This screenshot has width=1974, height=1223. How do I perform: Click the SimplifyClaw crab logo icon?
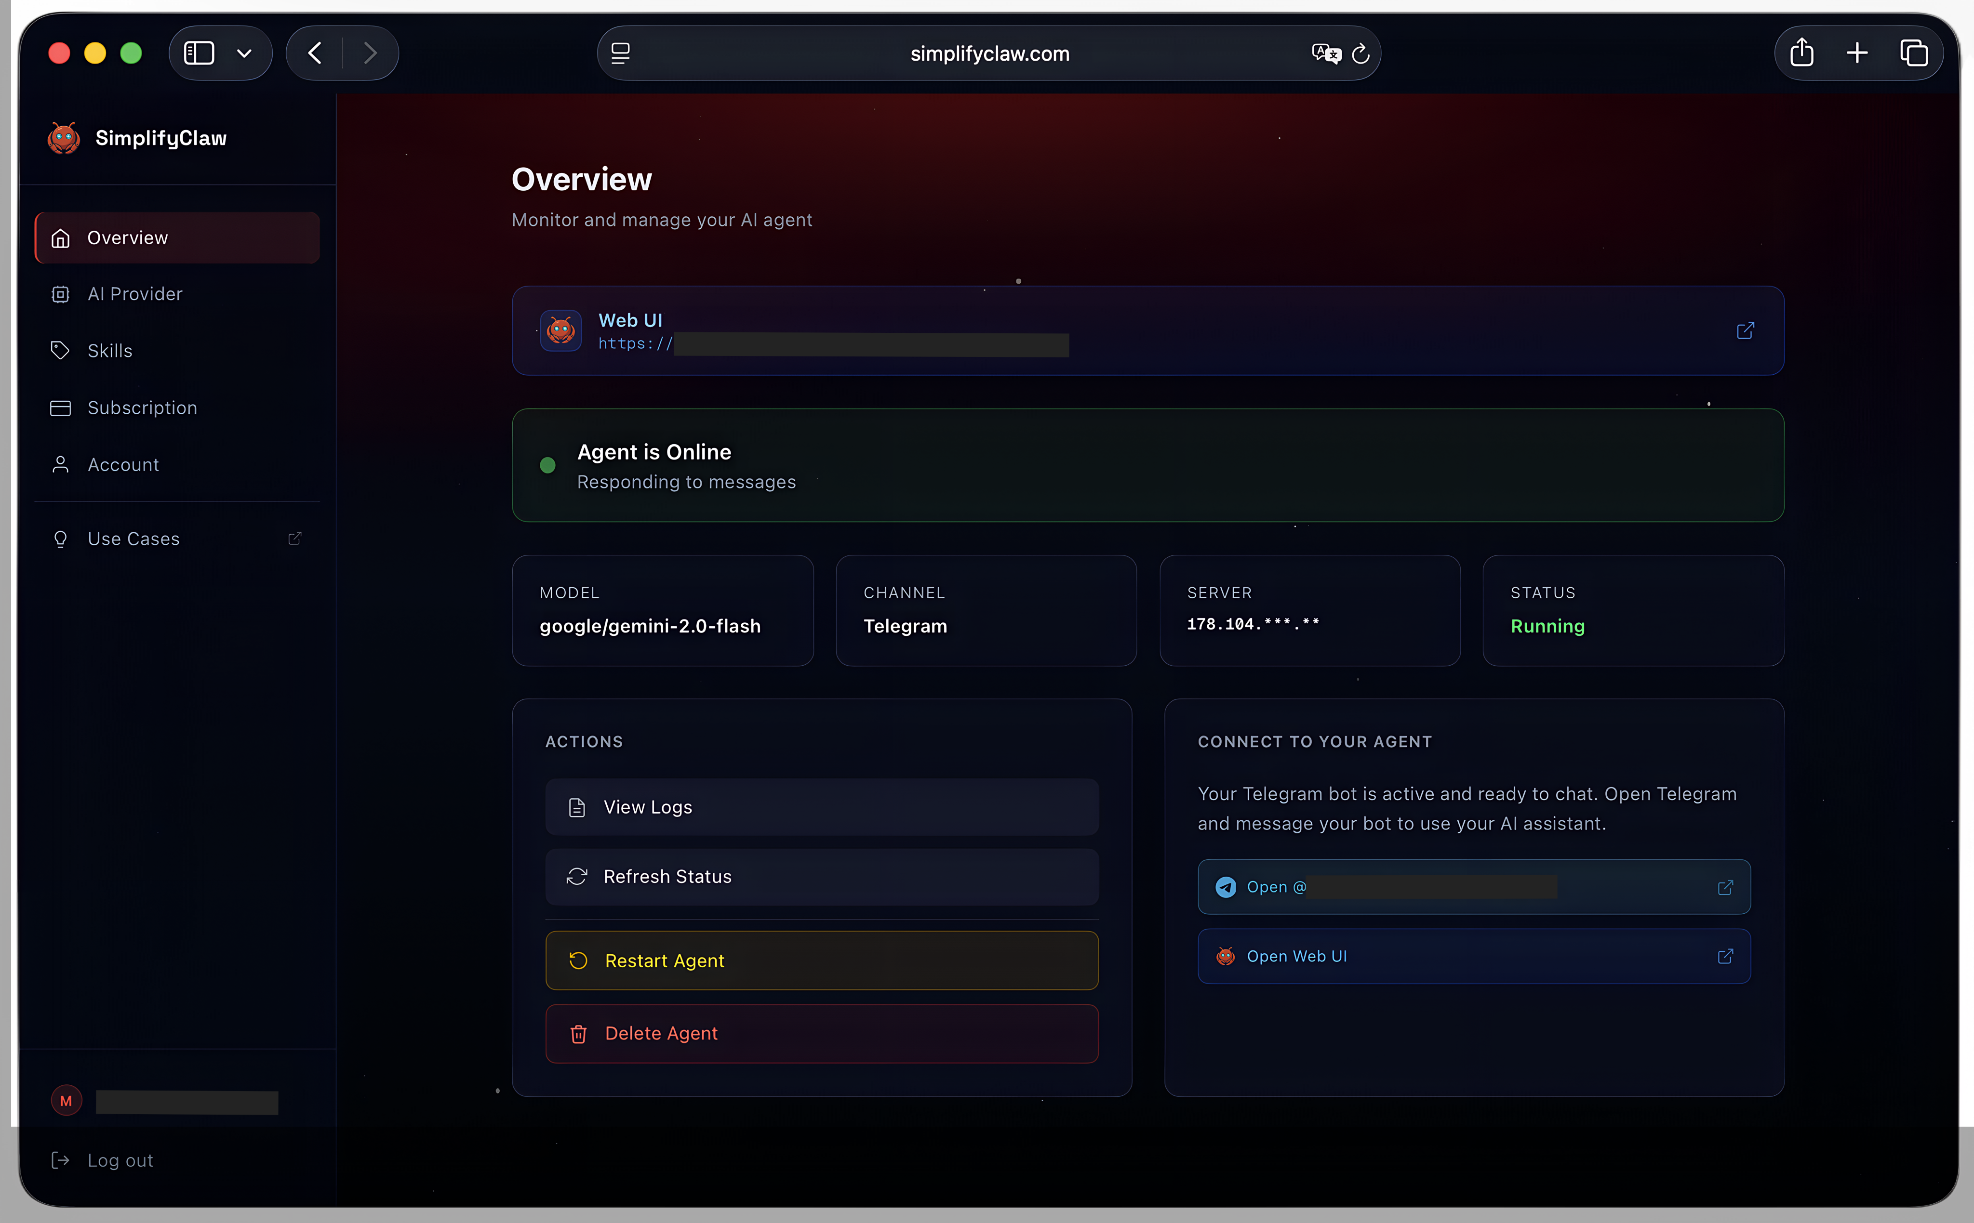coord(63,138)
